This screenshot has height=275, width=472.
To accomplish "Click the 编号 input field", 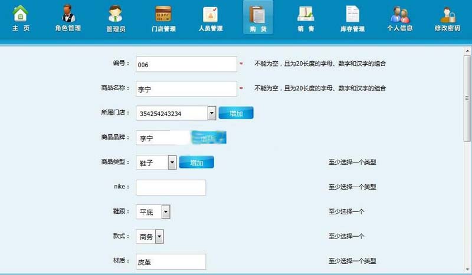I will pos(186,64).
